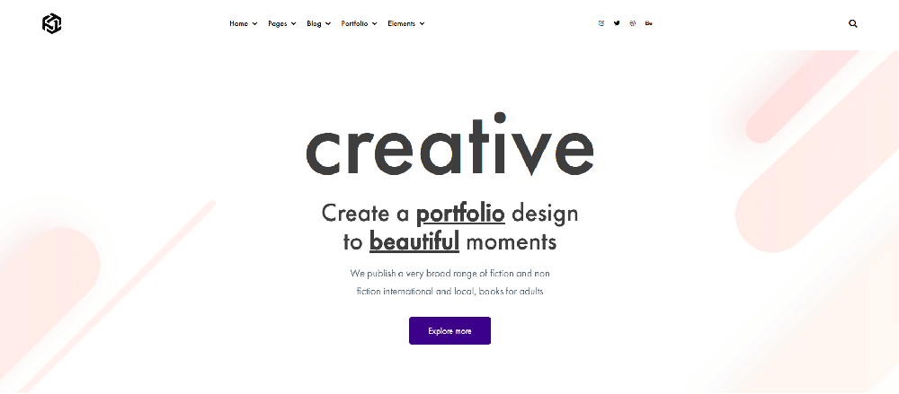Image resolution: width=899 pixels, height=394 pixels.
Task: Expand the Pages dropdown arrow
Action: pyautogui.click(x=293, y=24)
